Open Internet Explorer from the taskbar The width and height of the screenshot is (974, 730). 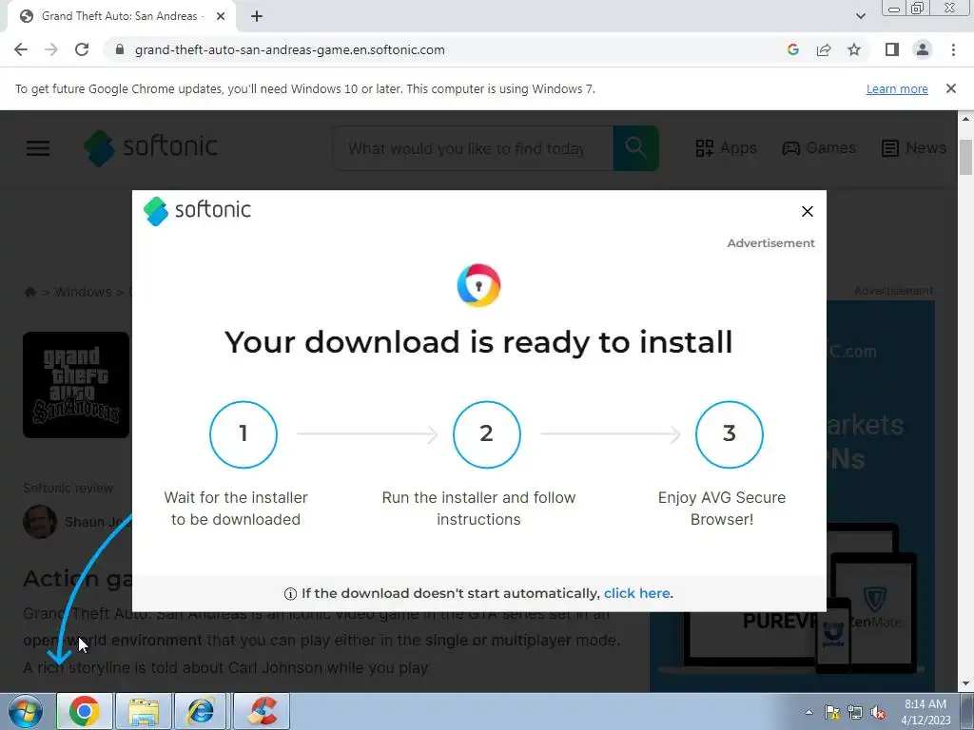[201, 711]
